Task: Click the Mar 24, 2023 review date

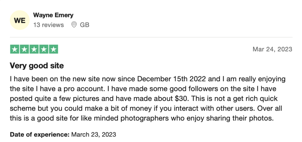Action: (272, 49)
